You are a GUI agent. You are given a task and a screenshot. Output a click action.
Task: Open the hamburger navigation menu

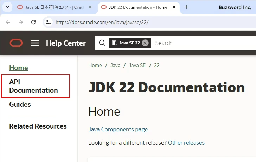click(x=35, y=43)
